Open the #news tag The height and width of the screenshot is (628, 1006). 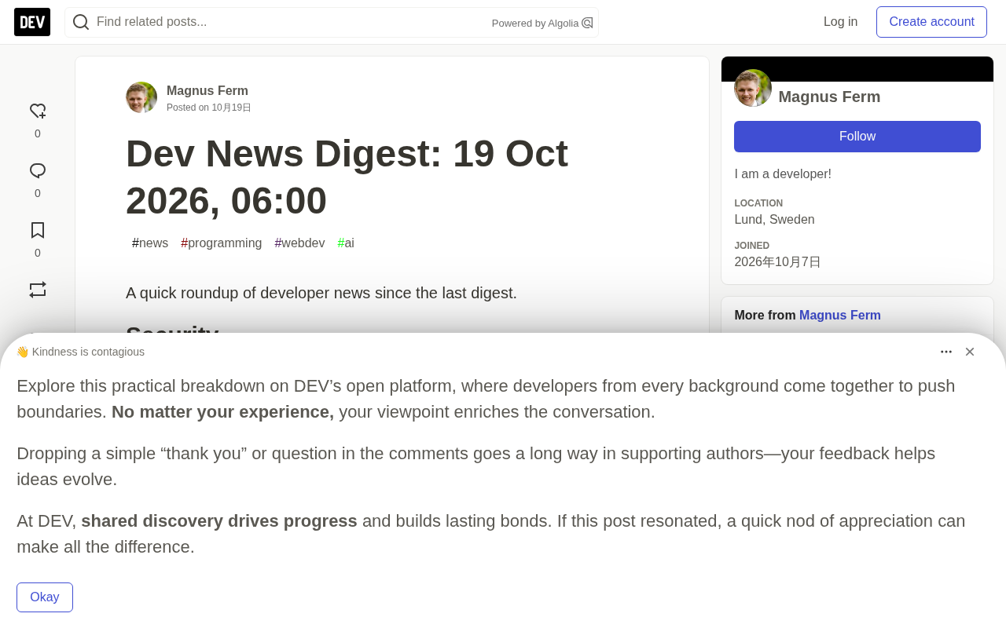(150, 243)
